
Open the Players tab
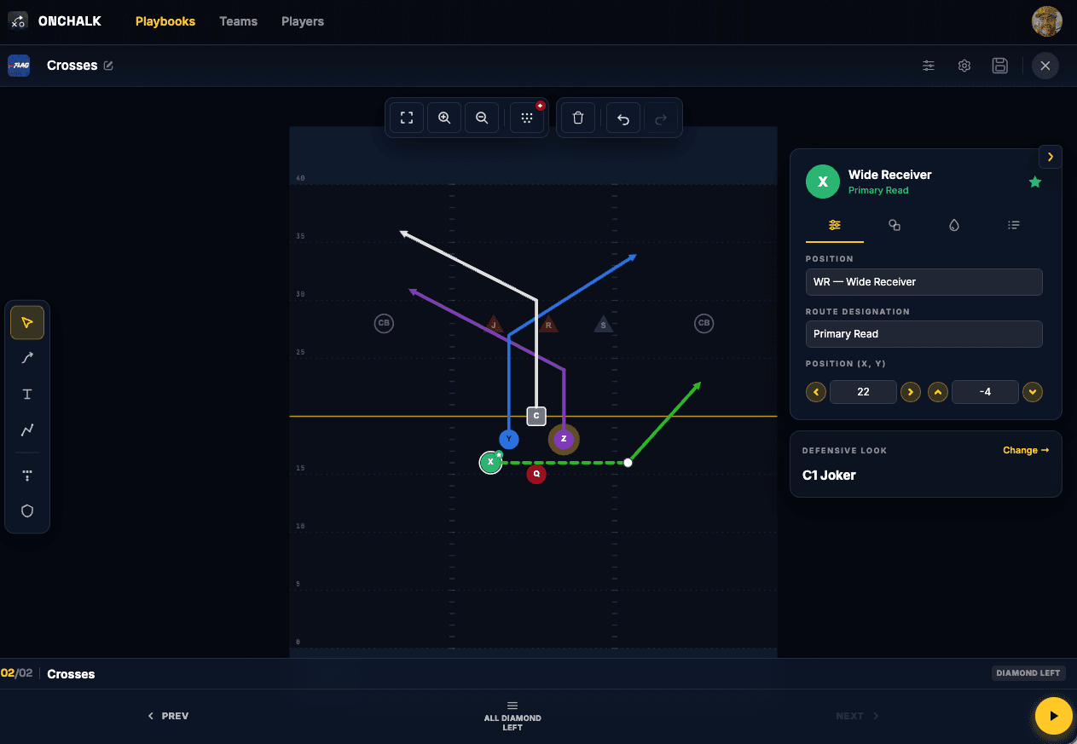pos(303,21)
